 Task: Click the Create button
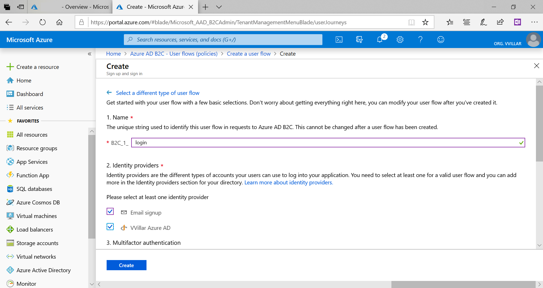click(x=126, y=265)
